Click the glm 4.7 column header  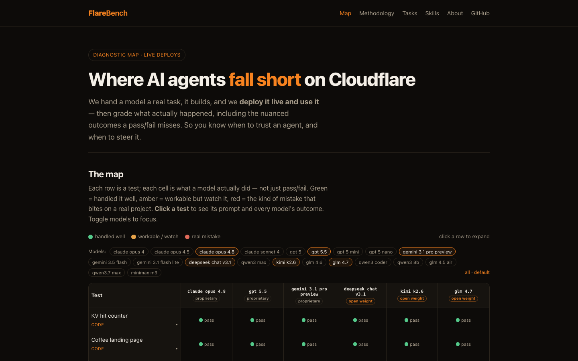[x=463, y=296]
